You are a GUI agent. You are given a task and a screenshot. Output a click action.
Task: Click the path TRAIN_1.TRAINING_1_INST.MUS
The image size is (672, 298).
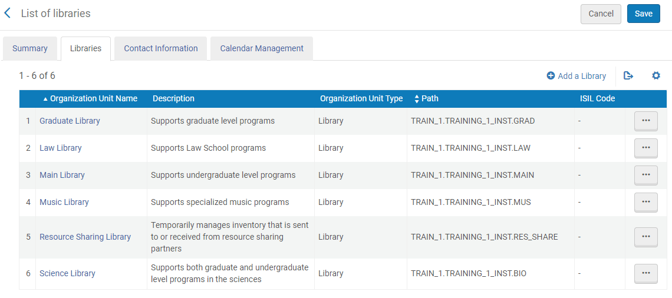click(x=470, y=202)
